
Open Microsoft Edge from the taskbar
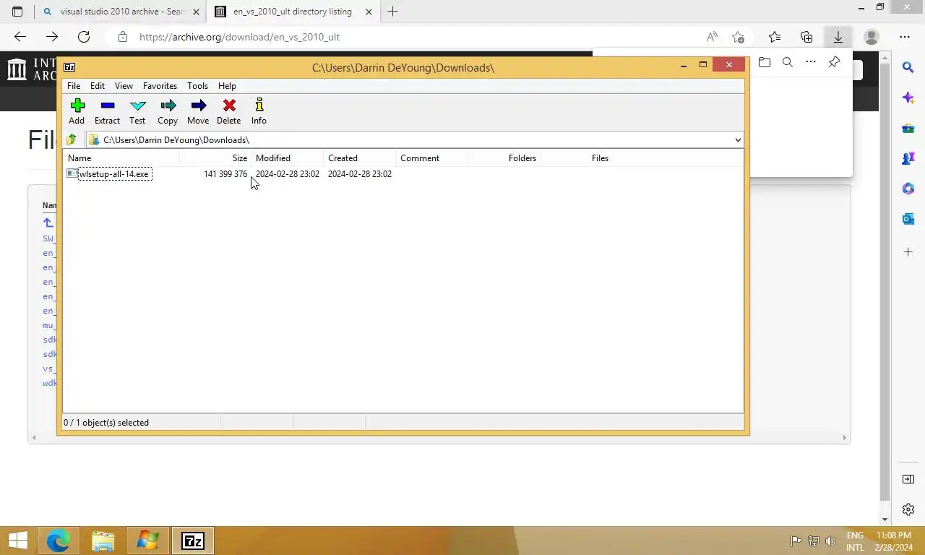[59, 541]
